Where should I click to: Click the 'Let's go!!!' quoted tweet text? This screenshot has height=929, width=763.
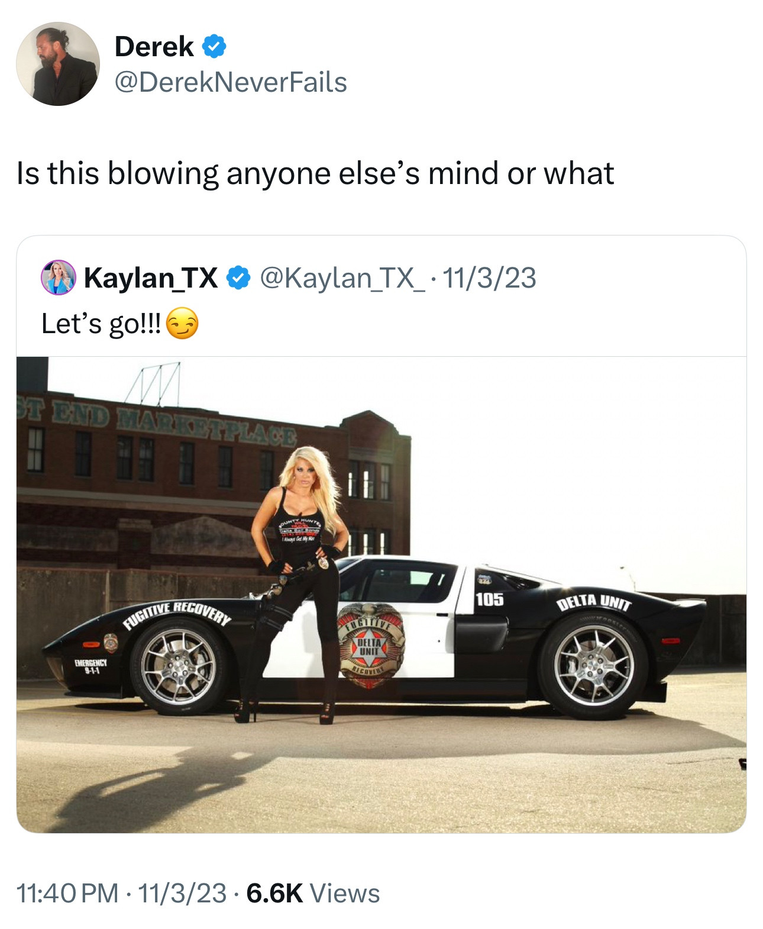click(x=101, y=324)
